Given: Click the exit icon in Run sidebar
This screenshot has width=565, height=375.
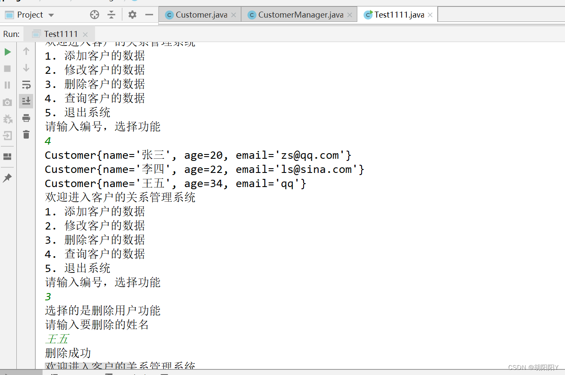Looking at the screenshot, I should [7, 136].
